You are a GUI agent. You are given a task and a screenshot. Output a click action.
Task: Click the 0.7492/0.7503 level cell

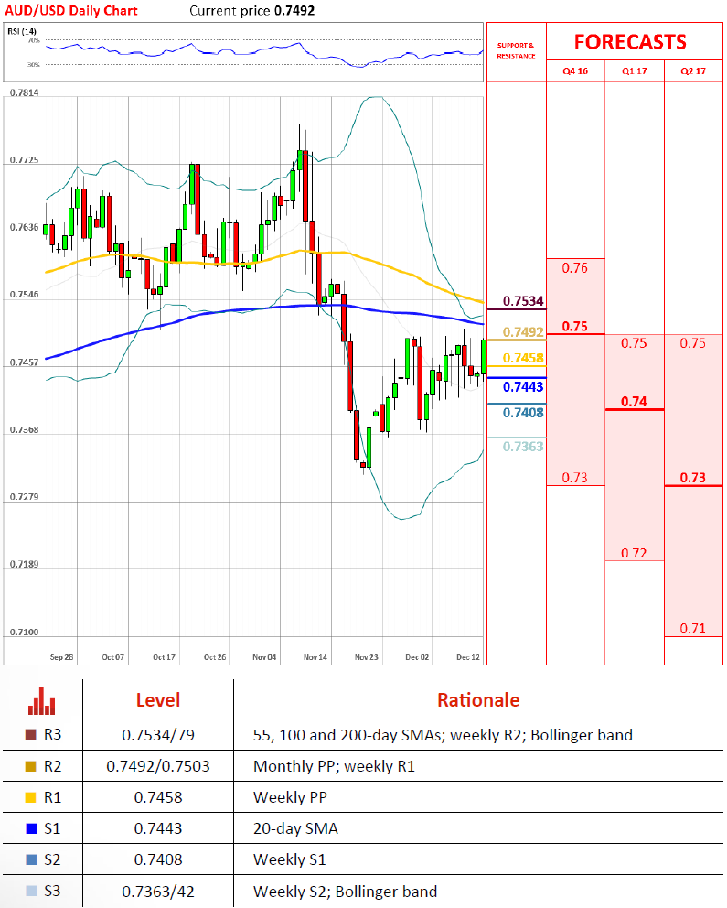click(158, 766)
